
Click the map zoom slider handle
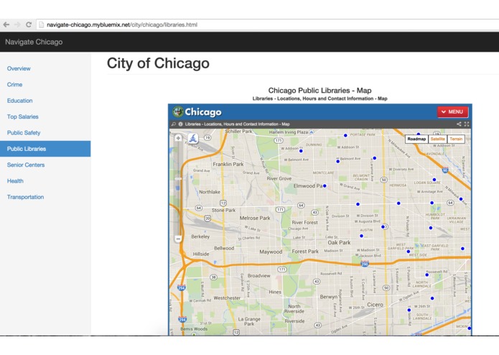point(178,179)
